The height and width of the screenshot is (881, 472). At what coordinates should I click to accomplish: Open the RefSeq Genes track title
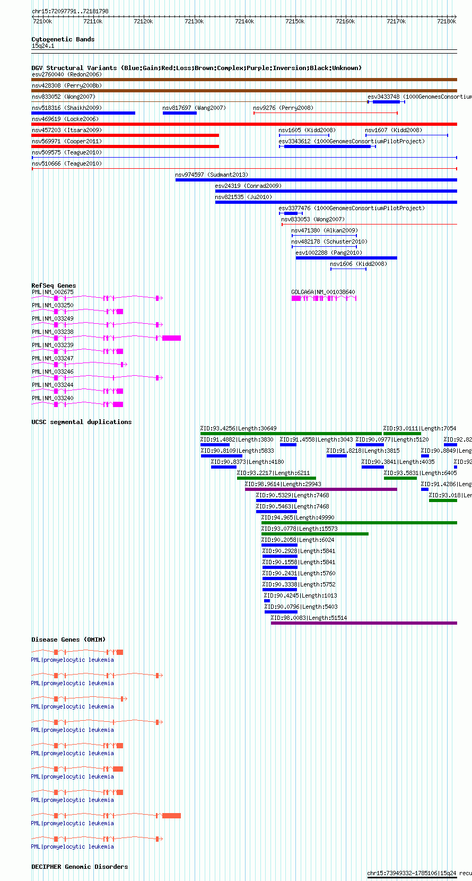click(54, 286)
